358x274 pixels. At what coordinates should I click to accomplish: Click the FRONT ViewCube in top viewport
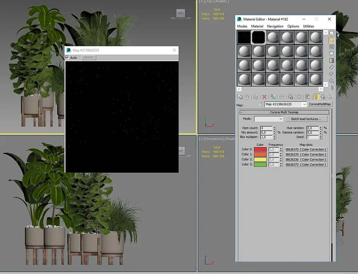181,13
